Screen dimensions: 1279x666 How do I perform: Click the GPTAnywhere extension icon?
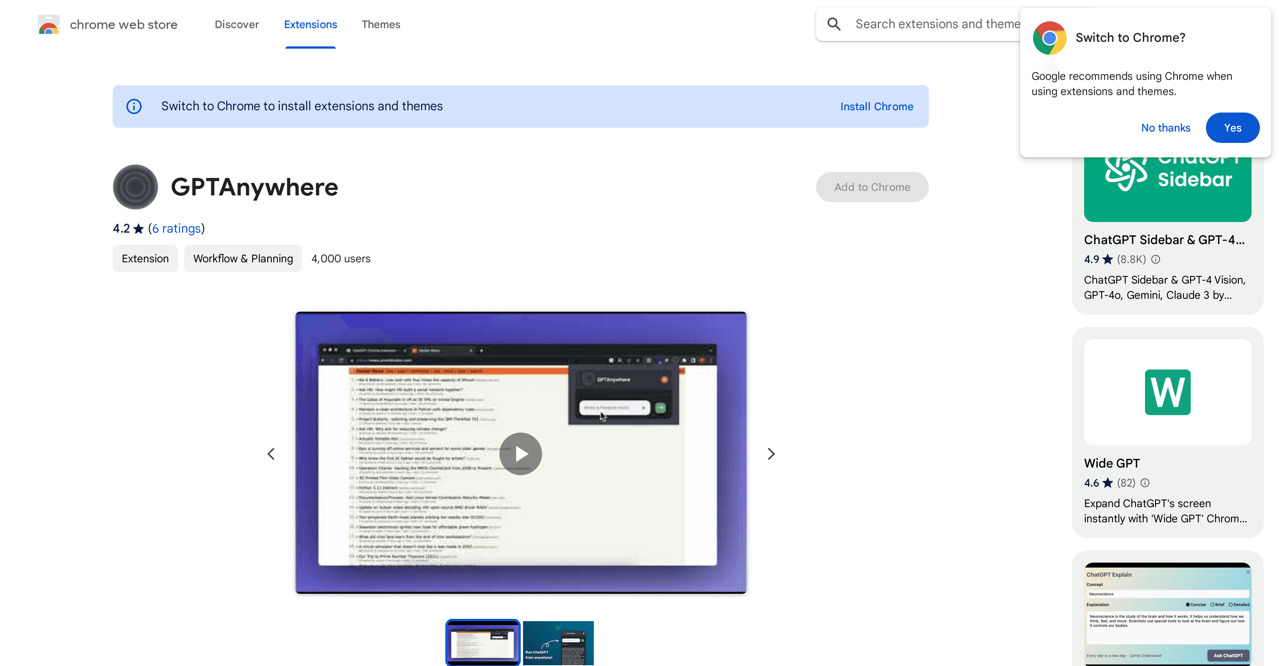pyautogui.click(x=134, y=187)
